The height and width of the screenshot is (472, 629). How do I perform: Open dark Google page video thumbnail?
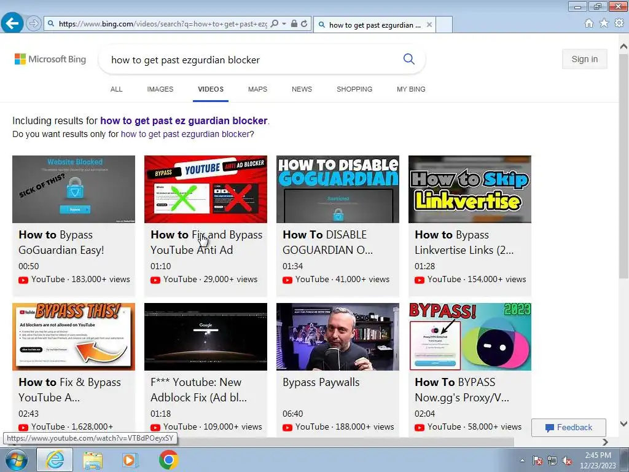(x=206, y=337)
